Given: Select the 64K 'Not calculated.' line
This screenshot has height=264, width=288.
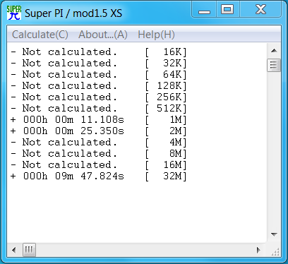Looking at the screenshot, I should [x=99, y=75].
